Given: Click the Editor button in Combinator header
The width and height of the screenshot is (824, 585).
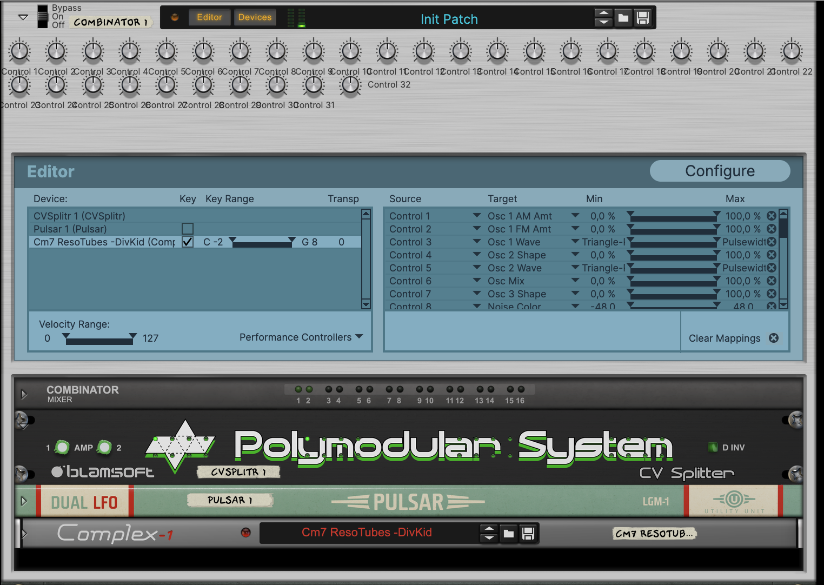Looking at the screenshot, I should (x=209, y=17).
